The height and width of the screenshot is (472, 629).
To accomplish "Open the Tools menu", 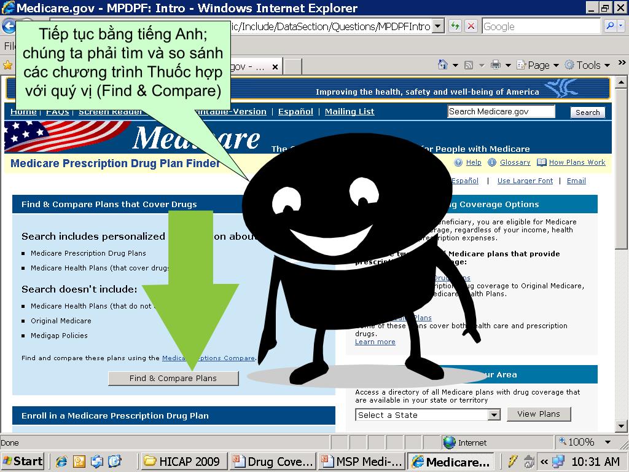I will point(587,65).
